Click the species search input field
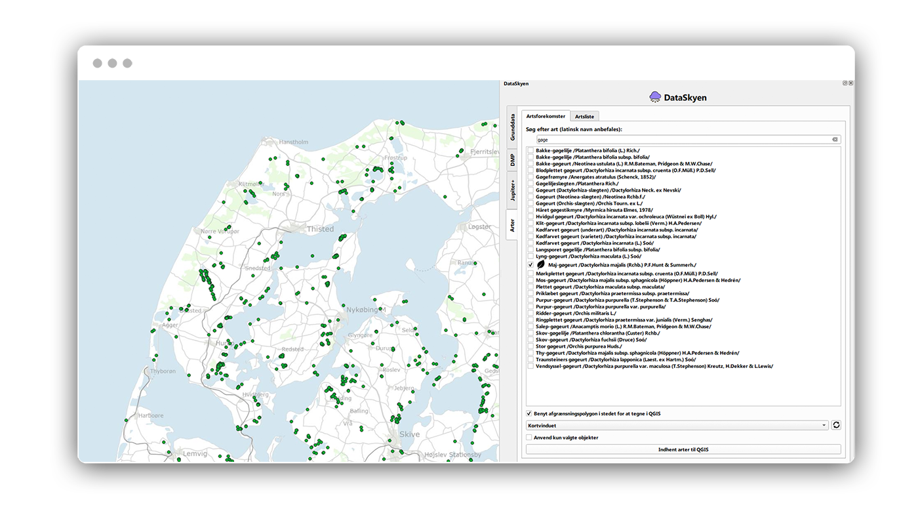Viewport: 918px width, 517px height. point(682,140)
